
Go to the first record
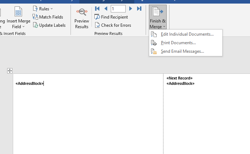pyautogui.click(x=97, y=9)
